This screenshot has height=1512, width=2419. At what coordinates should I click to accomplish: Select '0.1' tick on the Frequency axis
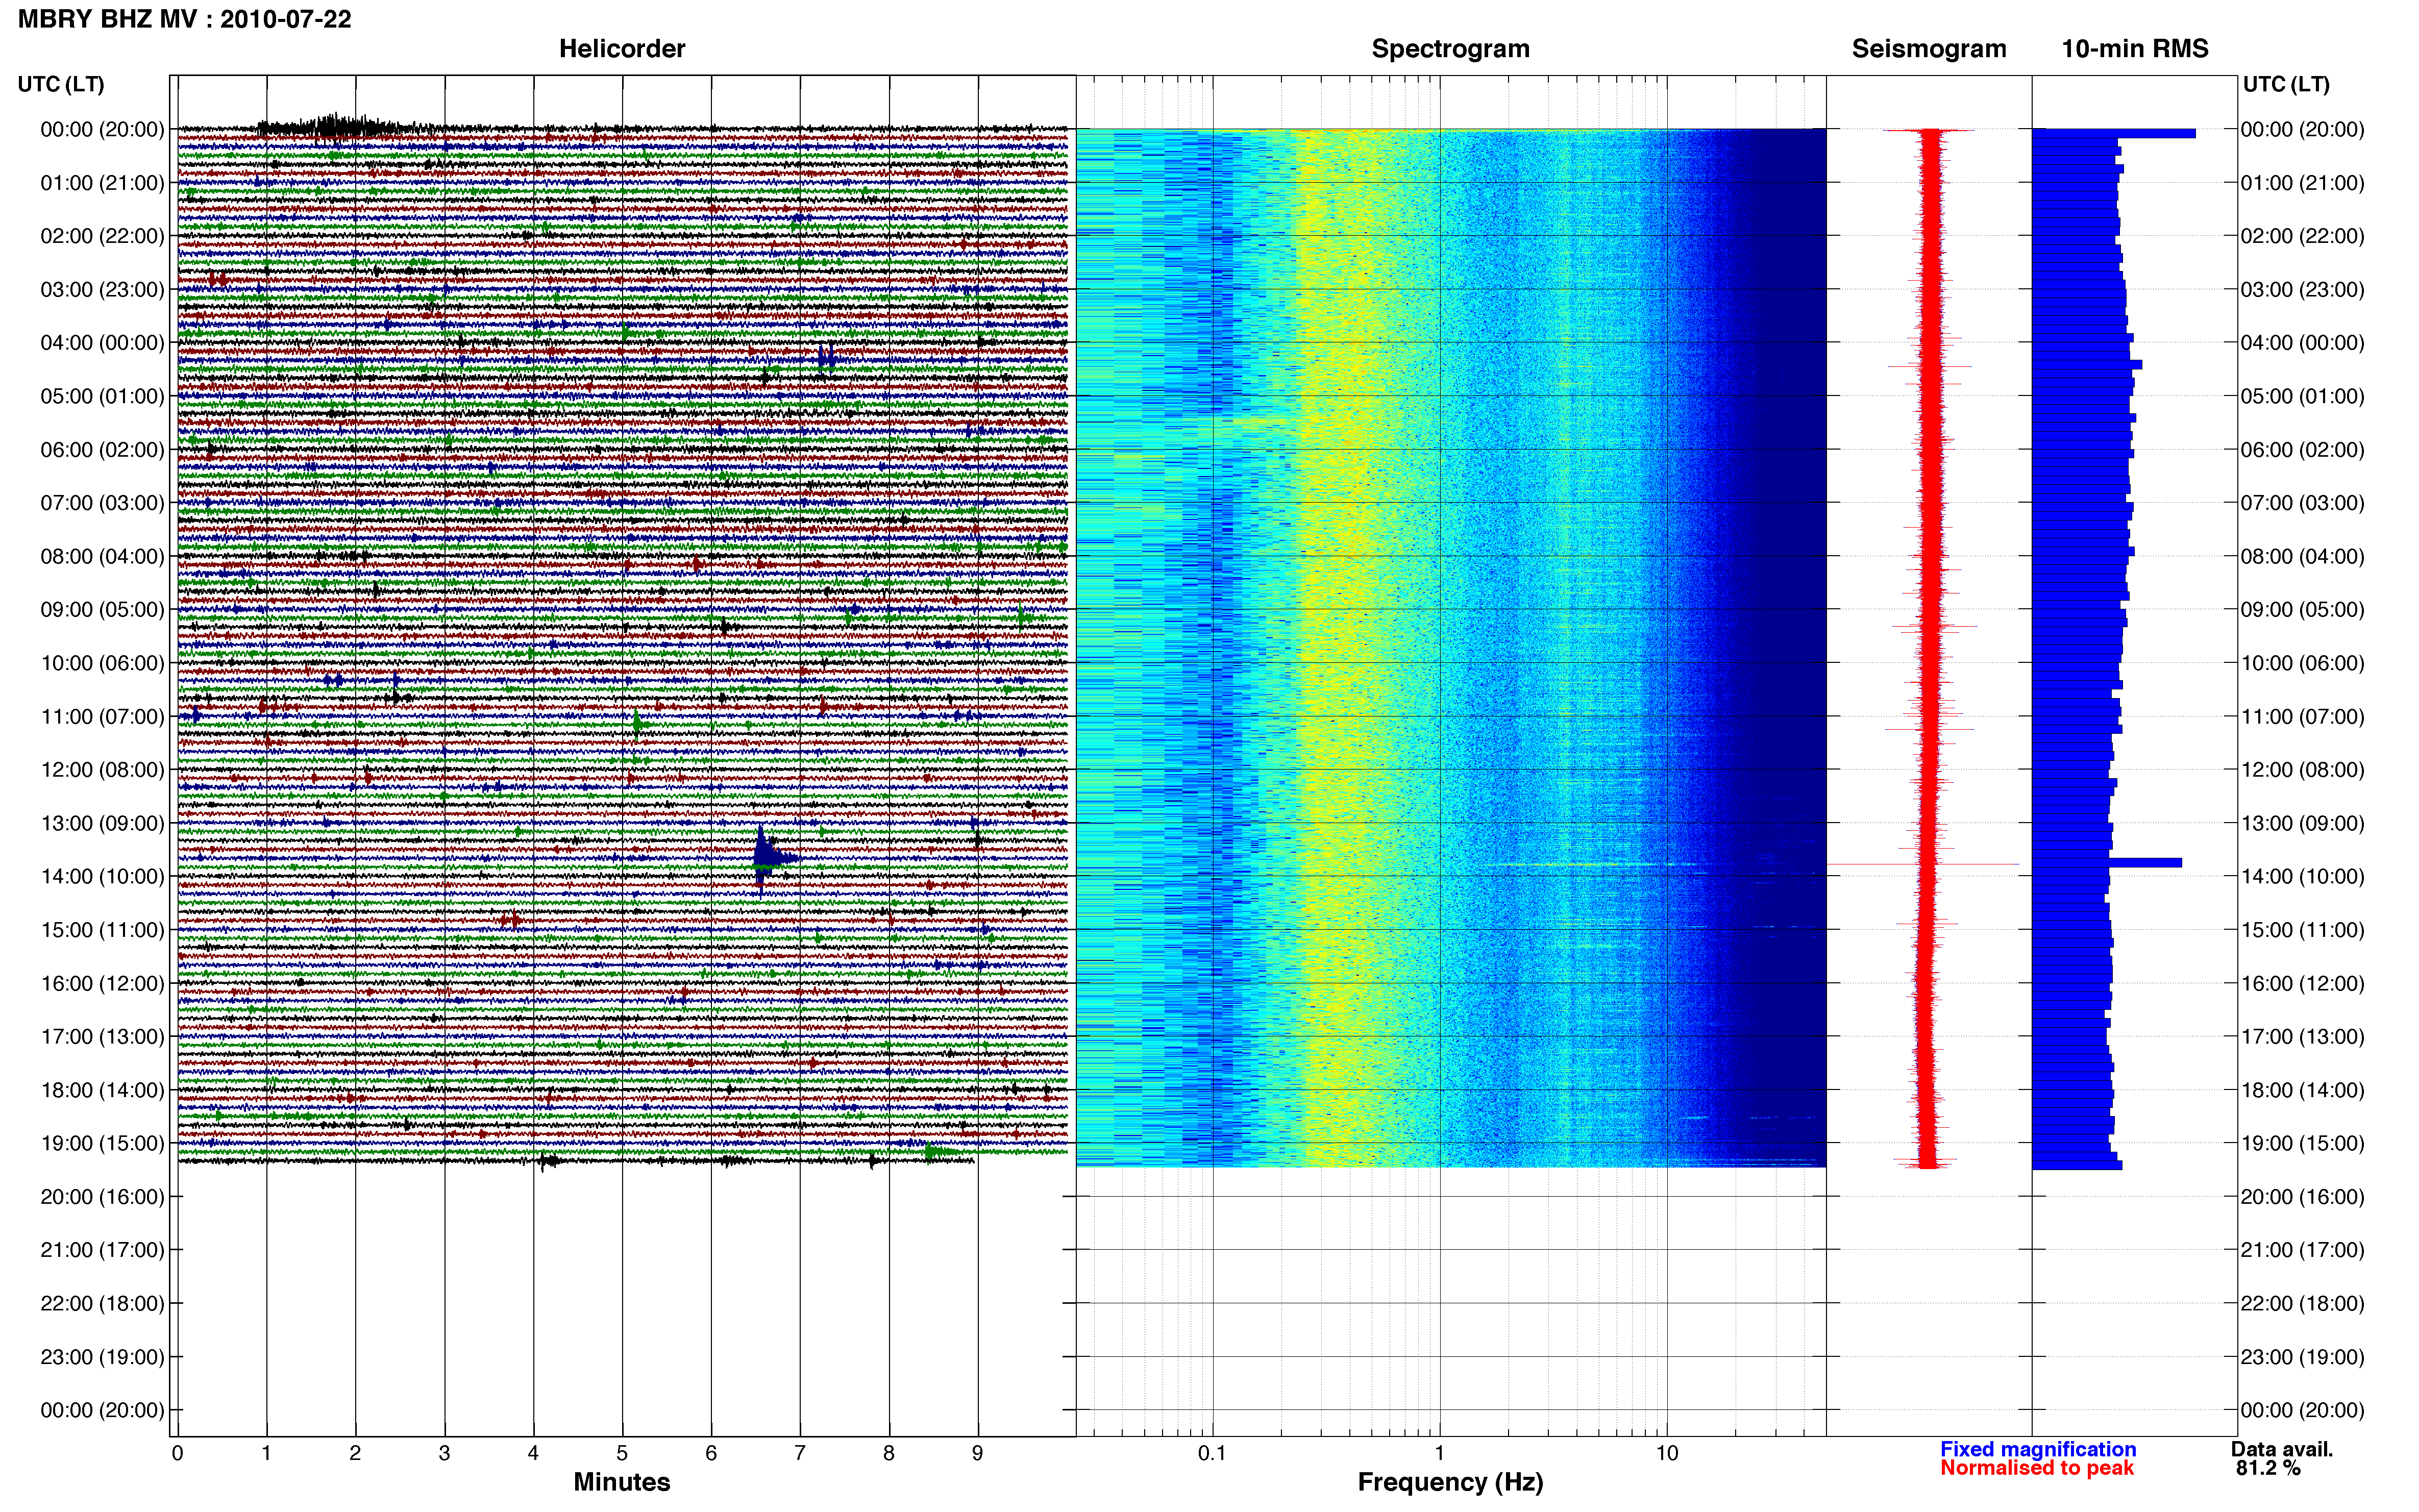[x=1212, y=1454]
